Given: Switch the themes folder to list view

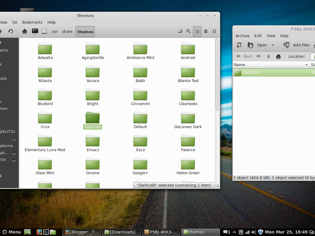Looking at the screenshot, I should [x=206, y=31].
